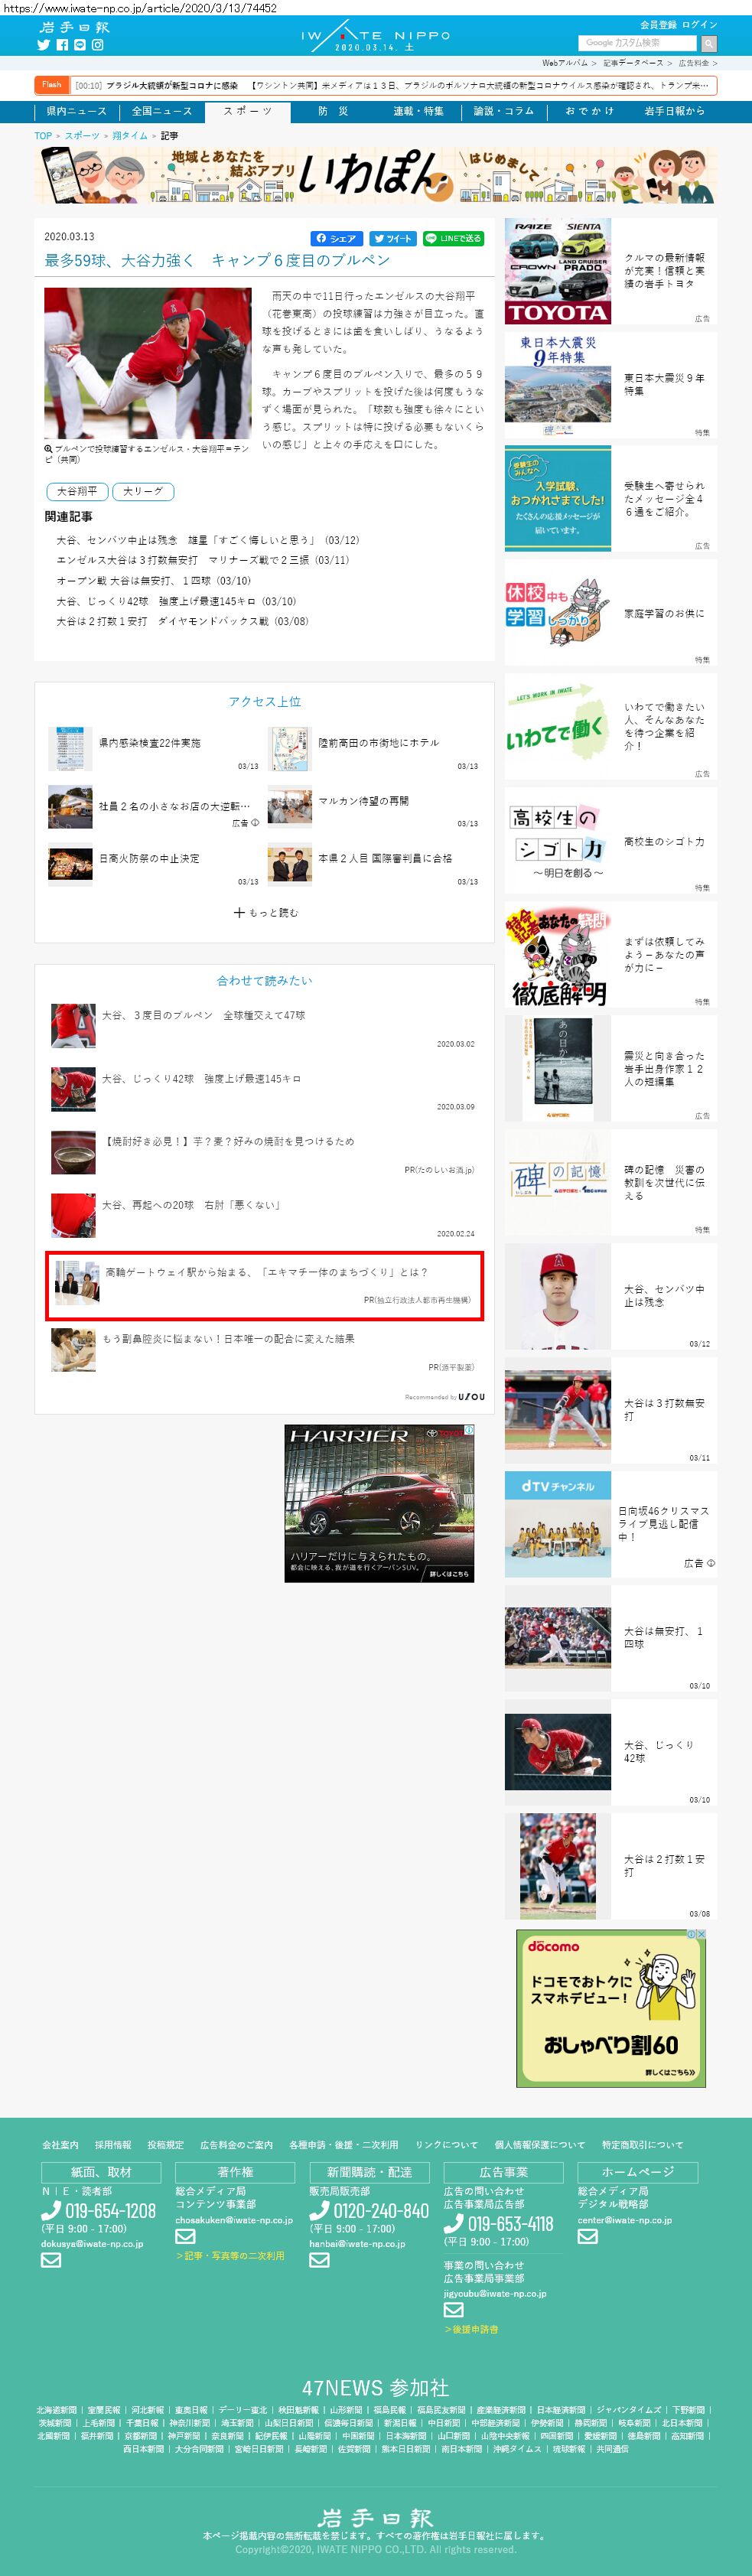Viewport: 752px width, 2576px height.
Task: Click the ログイン link
Action: click(699, 24)
